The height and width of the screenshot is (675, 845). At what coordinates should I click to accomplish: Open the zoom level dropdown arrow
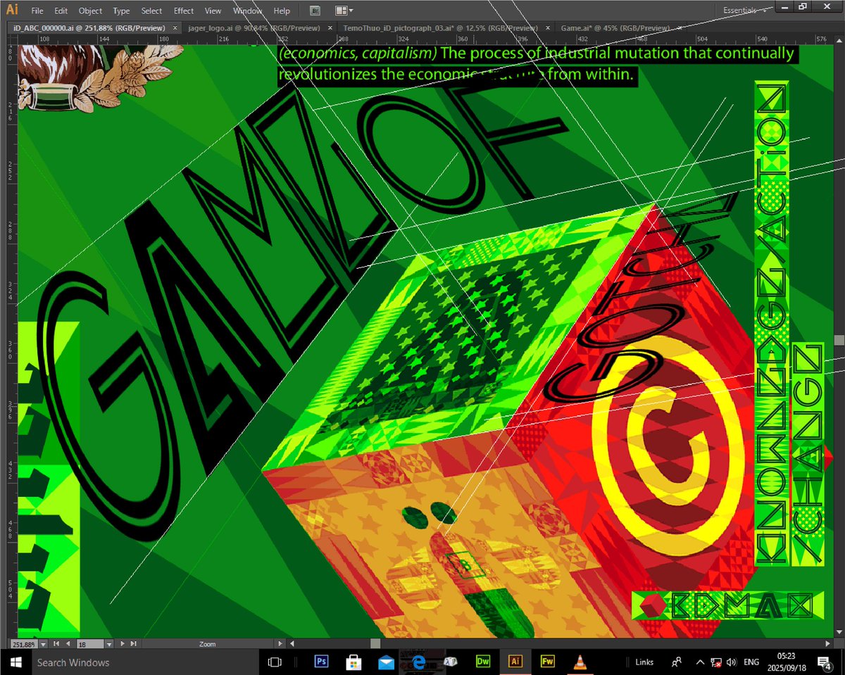coord(44,643)
